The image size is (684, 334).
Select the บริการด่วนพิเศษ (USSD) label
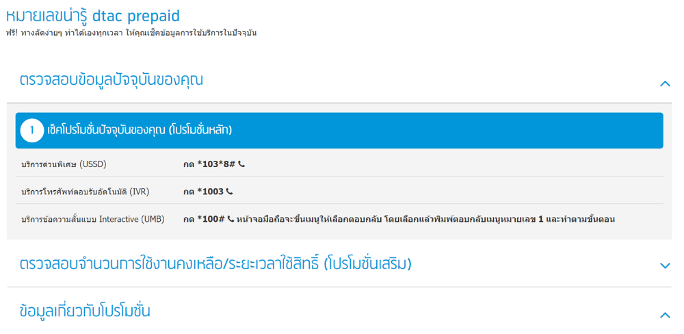[x=64, y=164]
